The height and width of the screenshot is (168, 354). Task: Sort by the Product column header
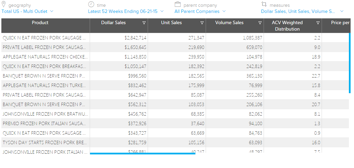point(40,23)
